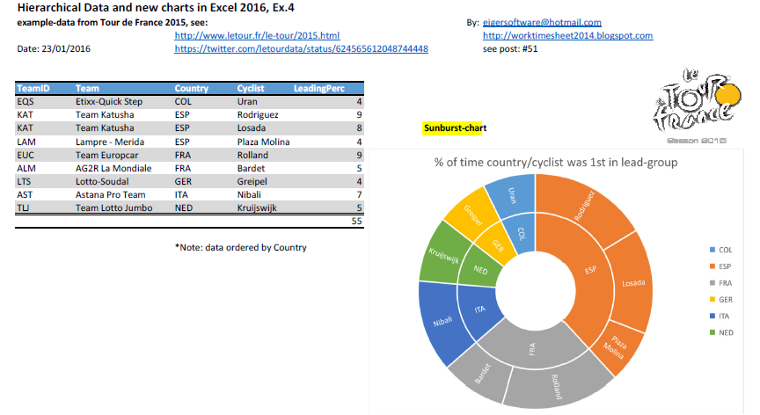Click the EUC TeamID cell

pyautogui.click(x=26, y=155)
